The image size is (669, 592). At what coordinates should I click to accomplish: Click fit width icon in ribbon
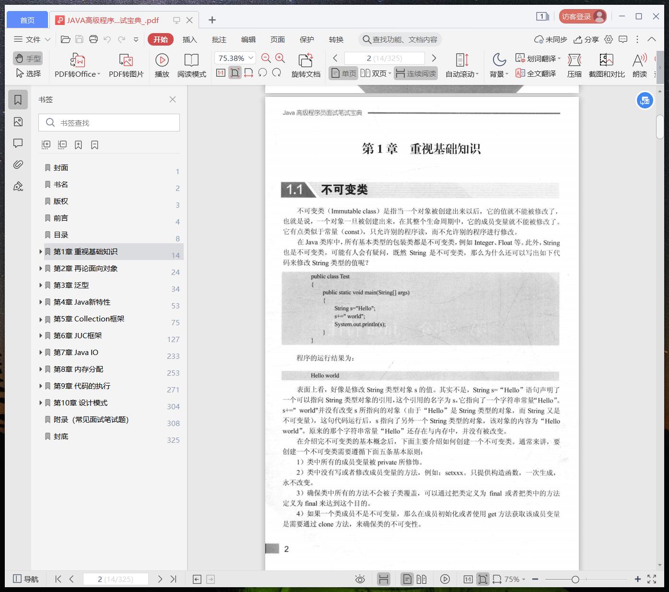[248, 73]
